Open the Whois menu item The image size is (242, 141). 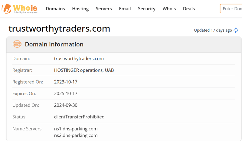(x=169, y=9)
